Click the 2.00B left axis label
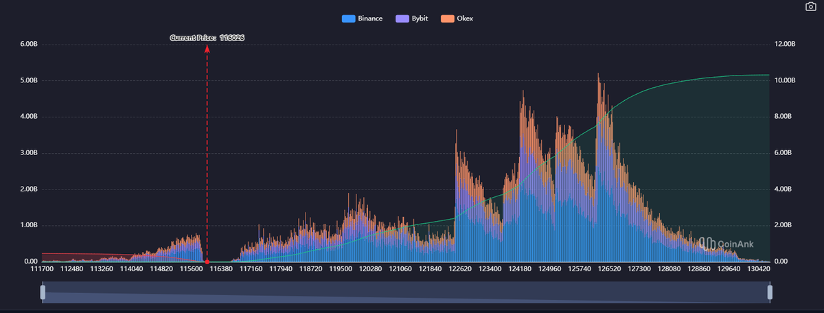Image resolution: width=824 pixels, height=313 pixels. [x=28, y=189]
